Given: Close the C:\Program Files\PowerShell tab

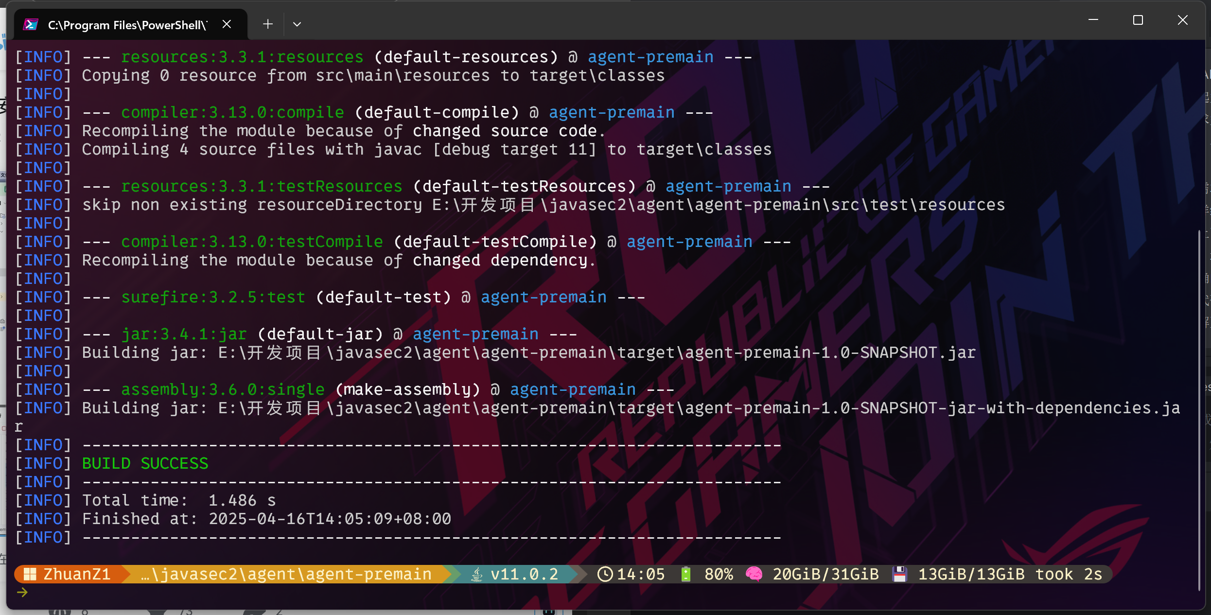Looking at the screenshot, I should point(227,24).
